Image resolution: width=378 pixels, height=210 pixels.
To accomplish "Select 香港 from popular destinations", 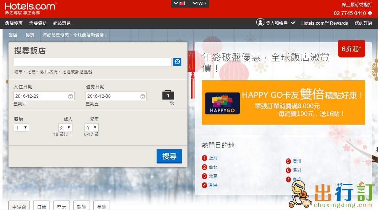I will click(213, 185).
